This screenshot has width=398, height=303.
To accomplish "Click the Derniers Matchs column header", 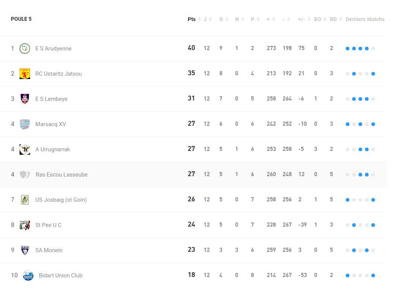I will tap(365, 19).
